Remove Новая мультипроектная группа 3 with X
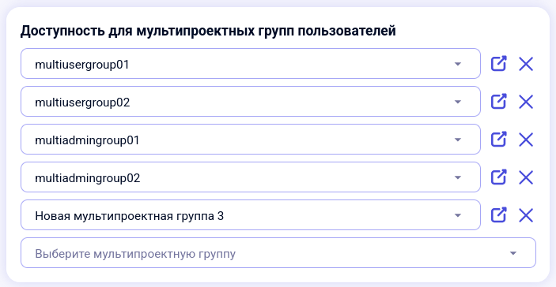Screen dimensions: 556x287 click(526, 215)
